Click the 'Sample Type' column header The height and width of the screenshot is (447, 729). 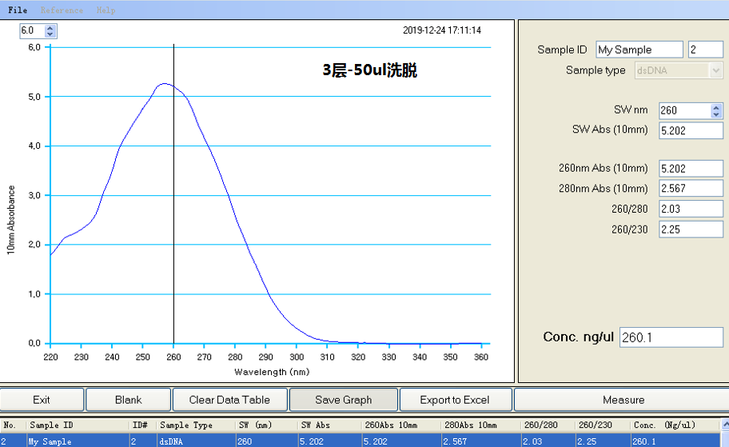point(196,425)
